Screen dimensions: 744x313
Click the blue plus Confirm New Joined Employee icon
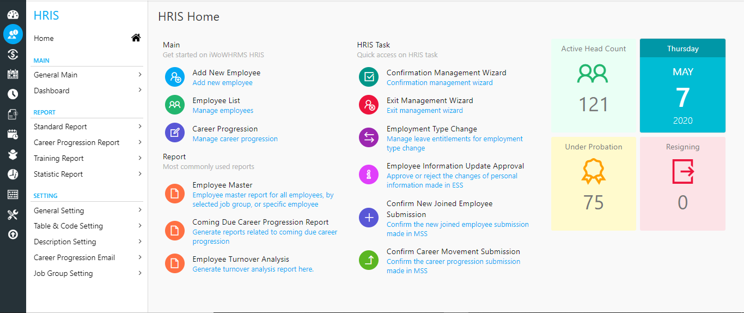tap(369, 218)
